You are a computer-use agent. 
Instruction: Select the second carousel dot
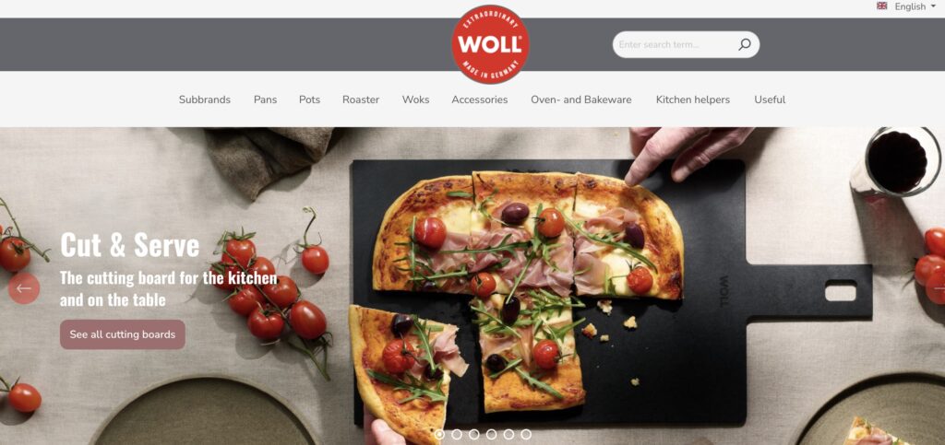(x=457, y=434)
